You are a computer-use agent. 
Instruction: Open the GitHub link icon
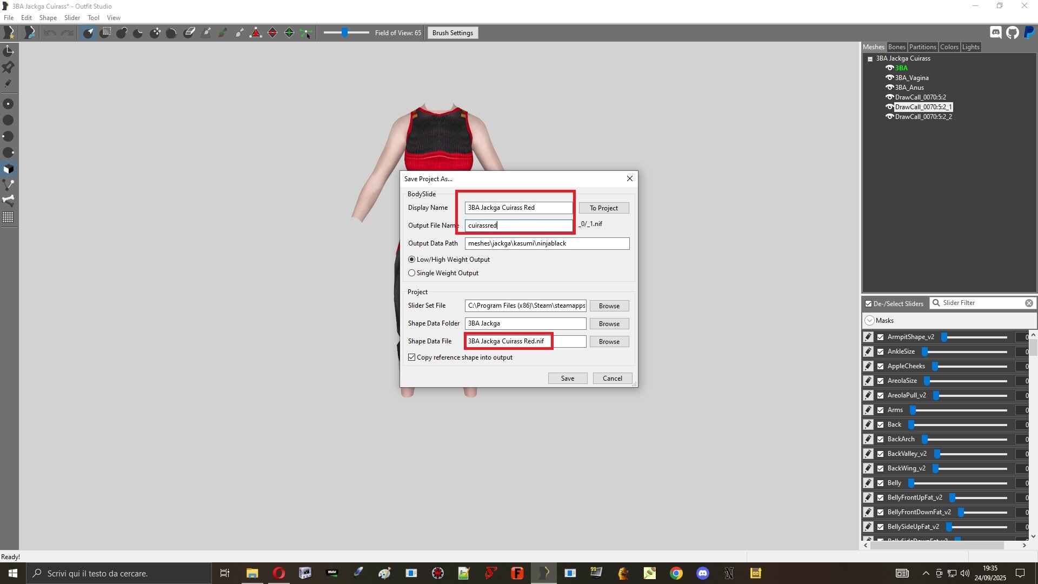coord(1013,32)
